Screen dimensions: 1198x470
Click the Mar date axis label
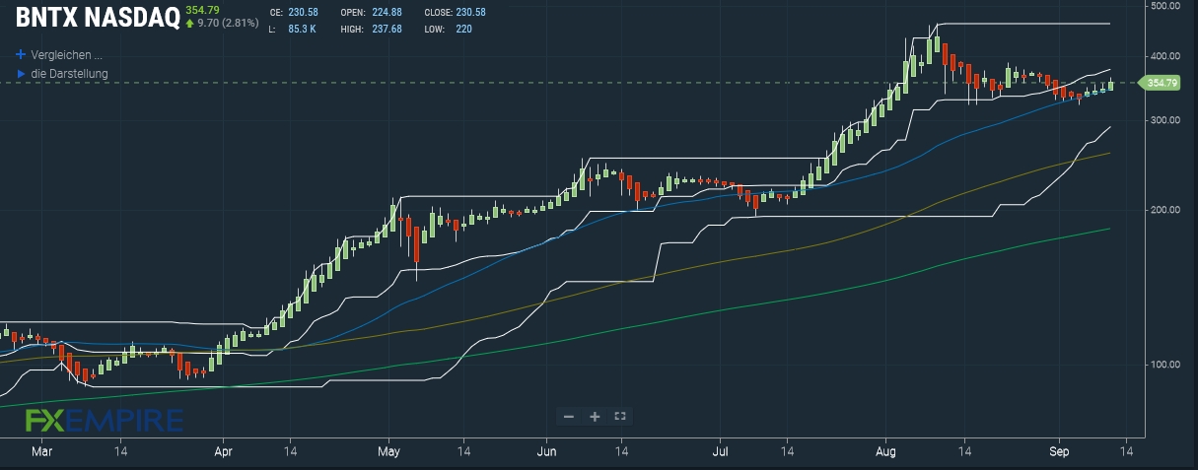click(x=41, y=451)
